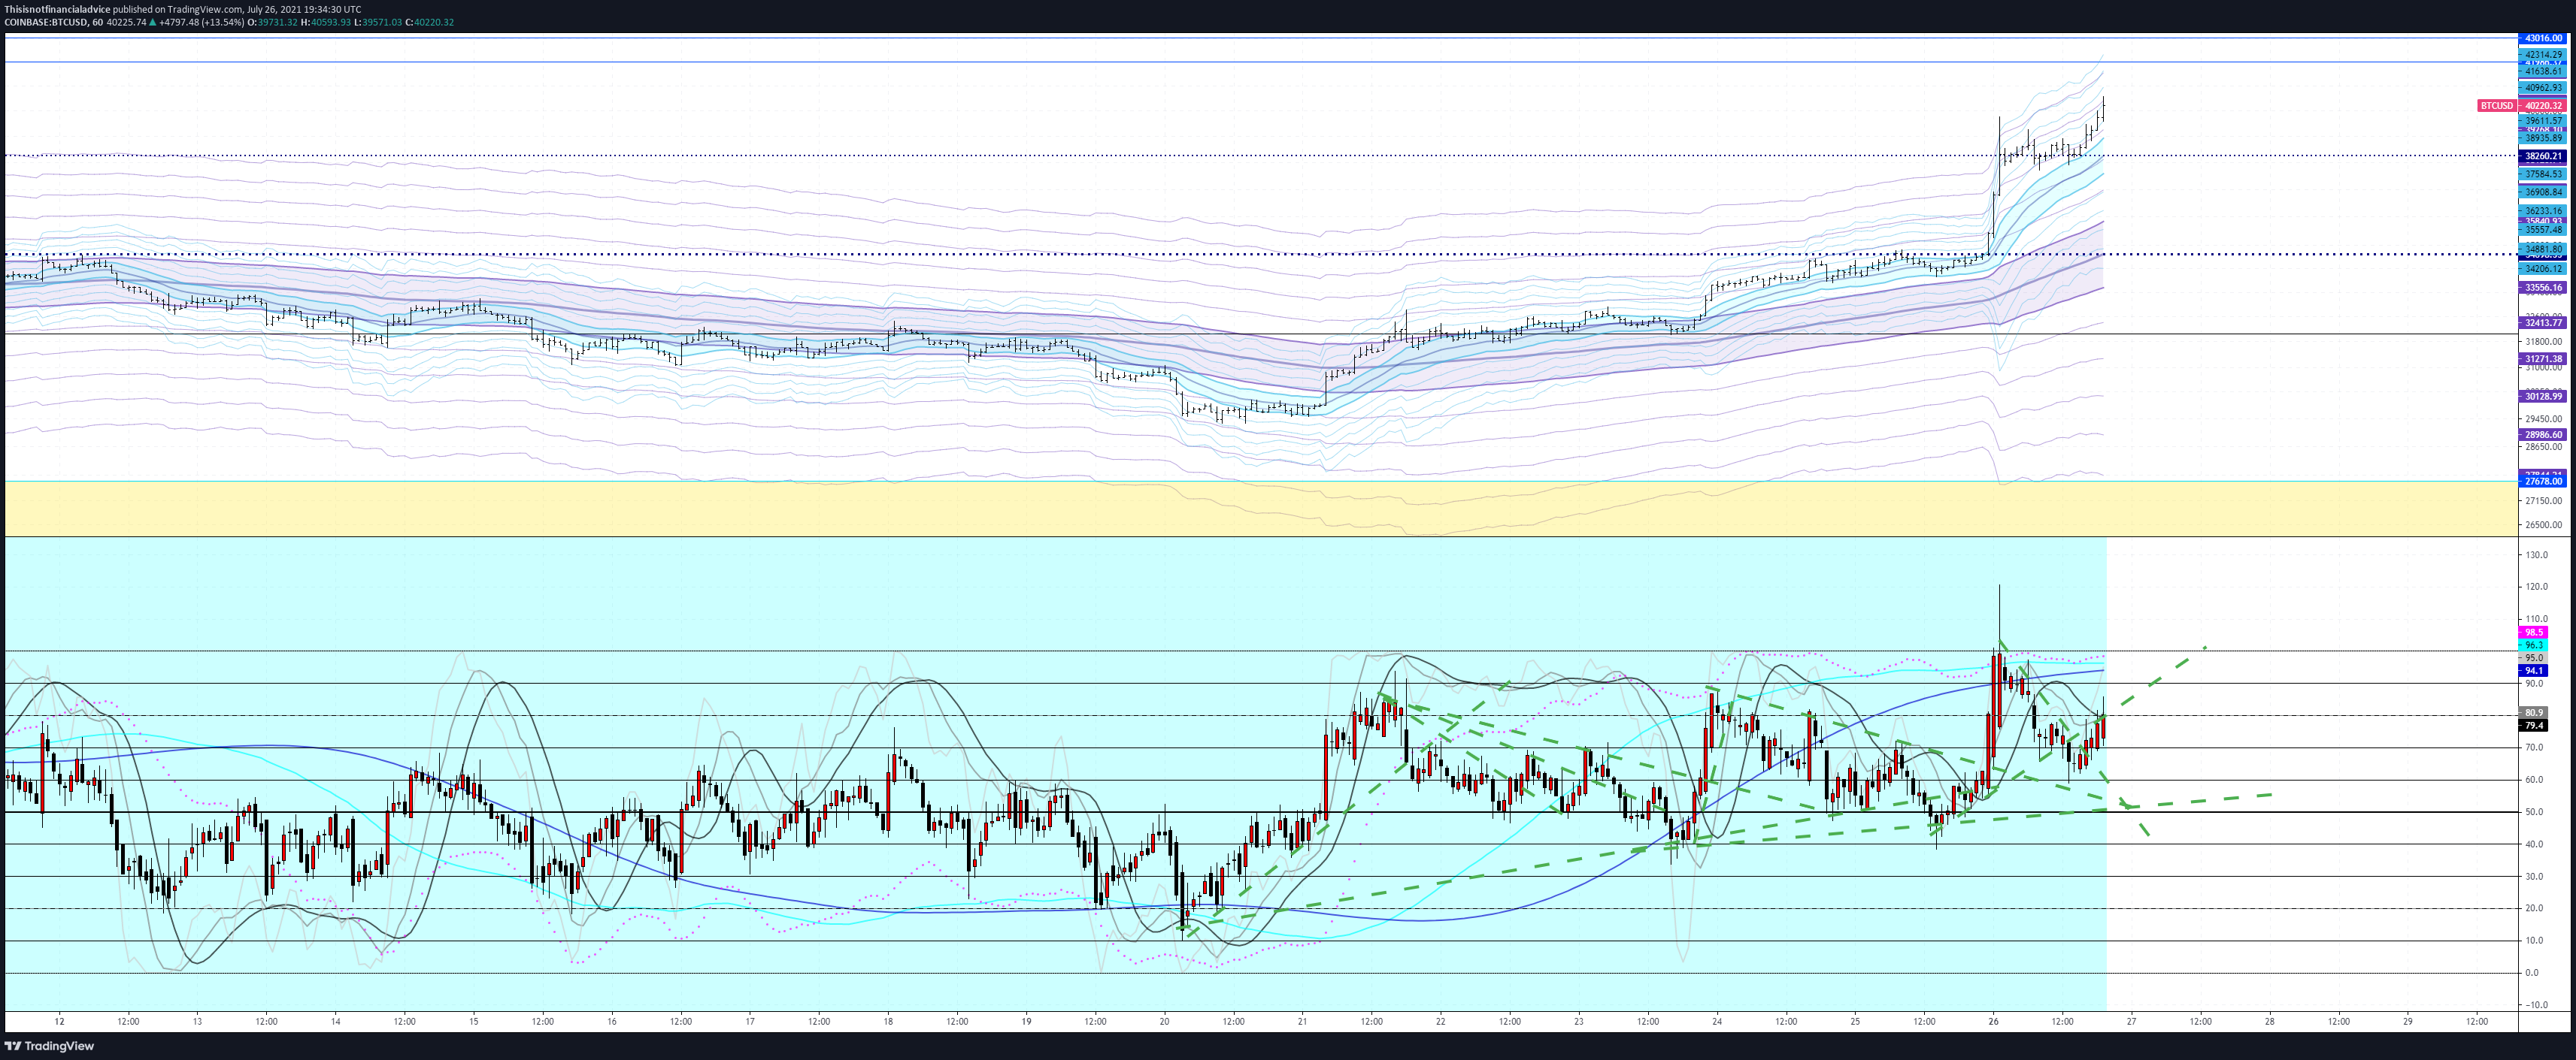The image size is (2576, 1060).
Task: Click the Thisisnotfinancialadvice author name
Action: (57, 9)
